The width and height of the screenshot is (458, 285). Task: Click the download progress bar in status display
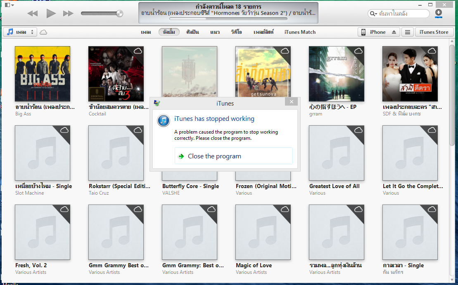[x=228, y=19]
